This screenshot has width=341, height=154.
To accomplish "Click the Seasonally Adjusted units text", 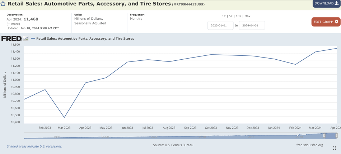I will click(90, 23).
